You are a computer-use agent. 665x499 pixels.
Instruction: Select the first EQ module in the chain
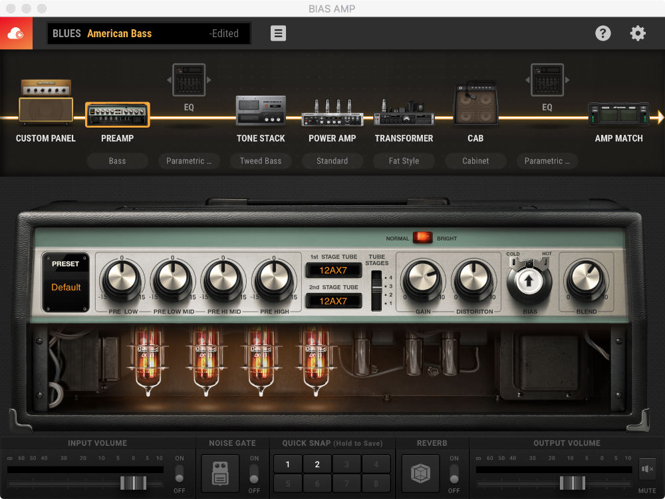(189, 80)
